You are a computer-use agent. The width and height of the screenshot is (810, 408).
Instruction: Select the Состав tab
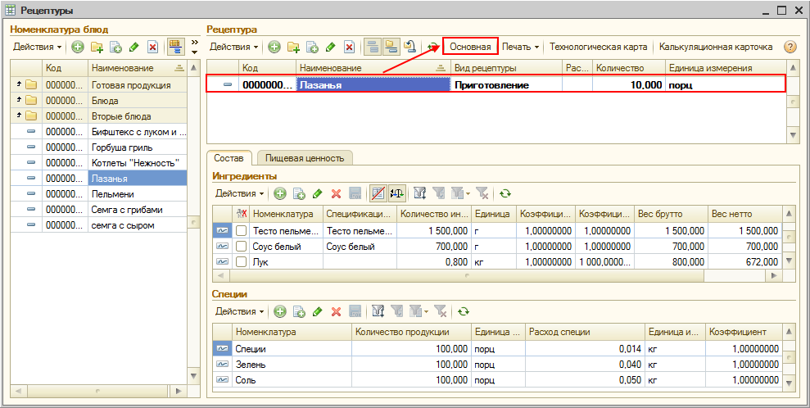[x=230, y=158]
